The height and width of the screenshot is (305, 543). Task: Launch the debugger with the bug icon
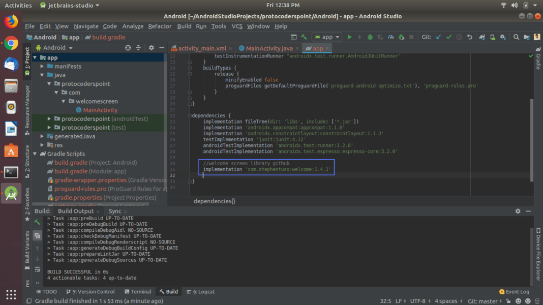pyautogui.click(x=369, y=37)
